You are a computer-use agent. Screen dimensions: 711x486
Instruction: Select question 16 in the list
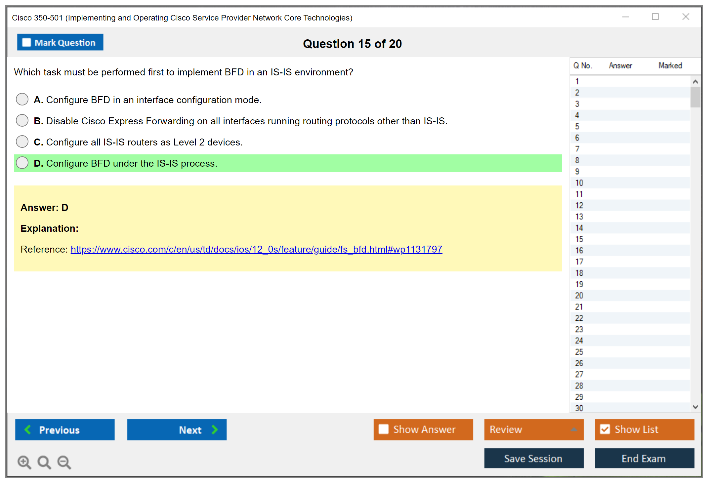point(579,250)
